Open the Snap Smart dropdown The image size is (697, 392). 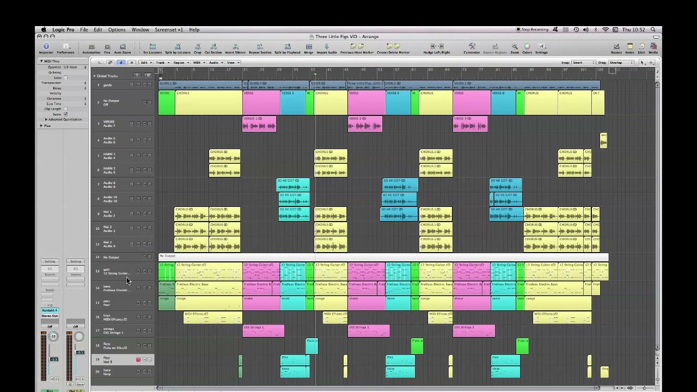coord(583,63)
